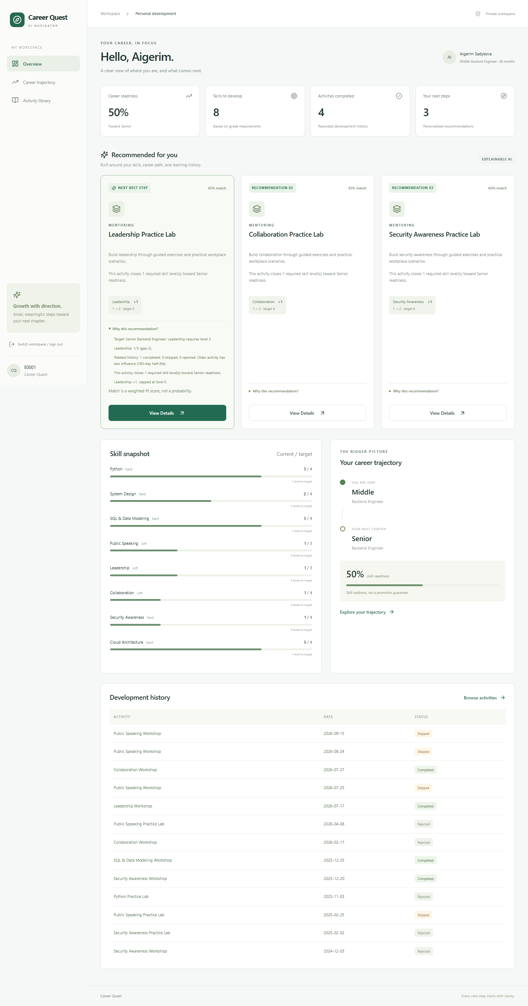Click the Career Quest compass logo icon
Viewport: 528px width, 1006px height.
tap(17, 19)
